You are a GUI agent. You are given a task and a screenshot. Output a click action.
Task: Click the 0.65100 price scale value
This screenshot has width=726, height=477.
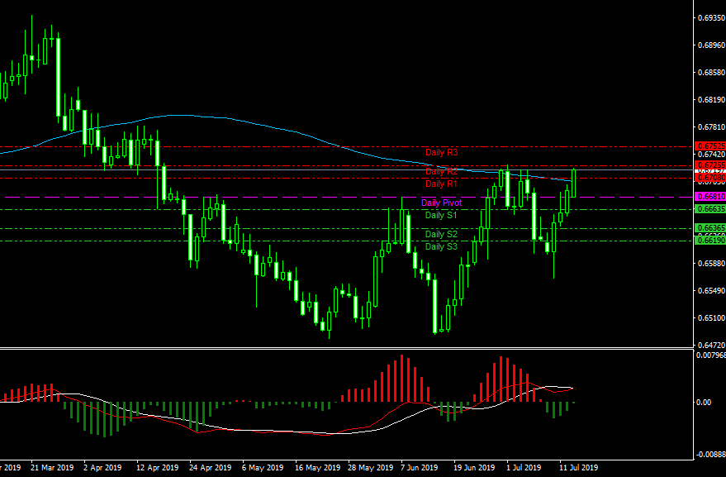711,318
